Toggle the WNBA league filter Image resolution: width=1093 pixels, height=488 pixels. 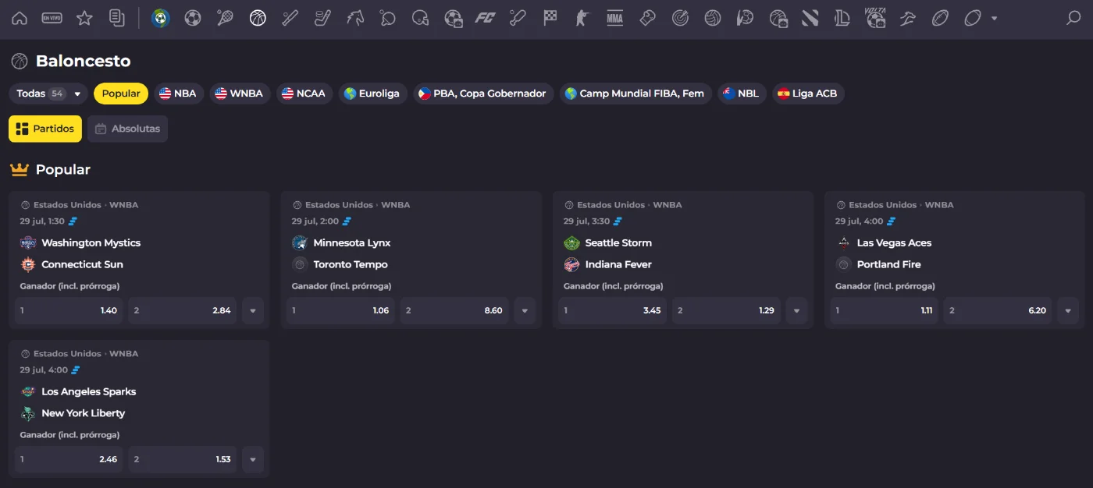[240, 94]
